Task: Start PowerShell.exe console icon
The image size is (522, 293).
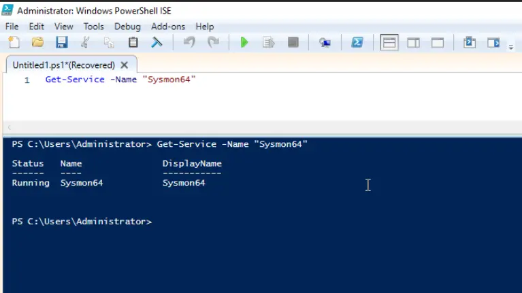Action: 357,43
